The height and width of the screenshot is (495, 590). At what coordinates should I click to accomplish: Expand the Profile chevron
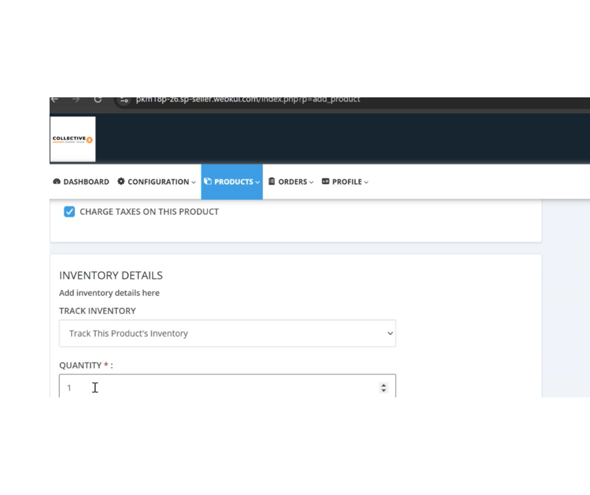pyautogui.click(x=366, y=182)
